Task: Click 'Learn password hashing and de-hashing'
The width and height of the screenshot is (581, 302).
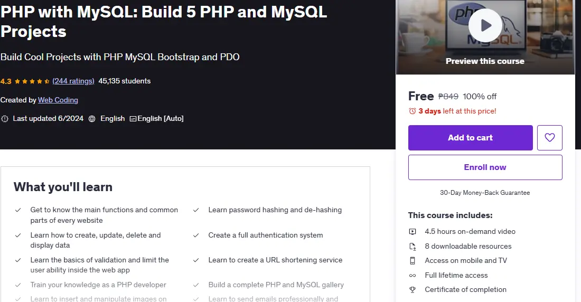Action: 275,210
